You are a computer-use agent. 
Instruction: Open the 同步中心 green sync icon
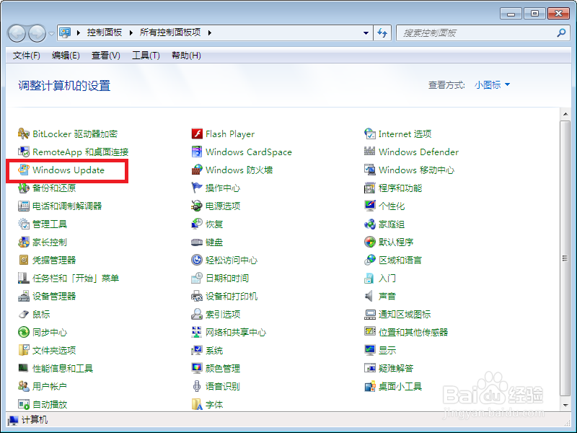tap(24, 332)
